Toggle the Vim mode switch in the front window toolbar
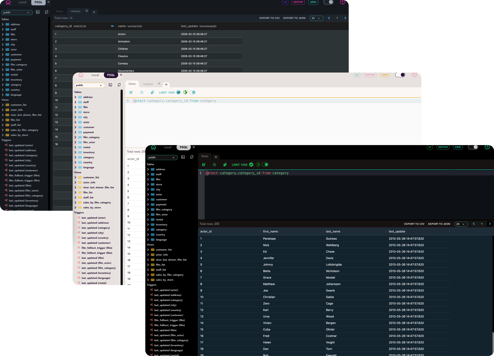Image resolution: width=494 pixels, height=356 pixels. [265, 165]
